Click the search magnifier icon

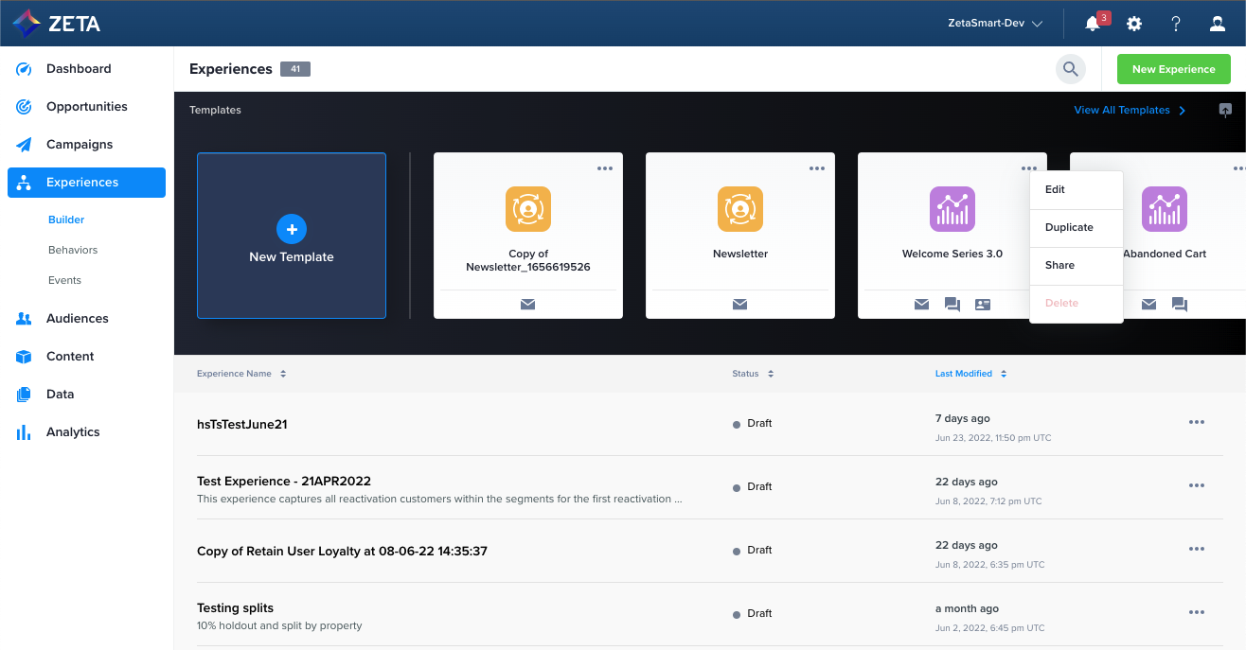click(x=1071, y=69)
